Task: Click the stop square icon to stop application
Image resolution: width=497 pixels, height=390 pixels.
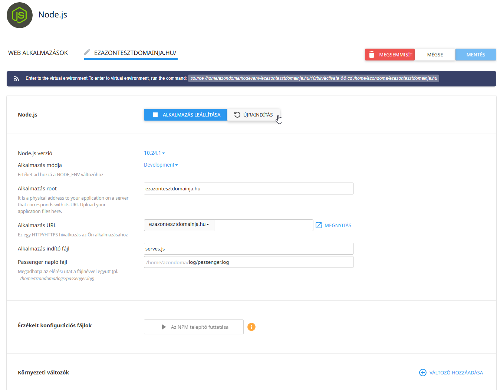Action: pos(155,114)
